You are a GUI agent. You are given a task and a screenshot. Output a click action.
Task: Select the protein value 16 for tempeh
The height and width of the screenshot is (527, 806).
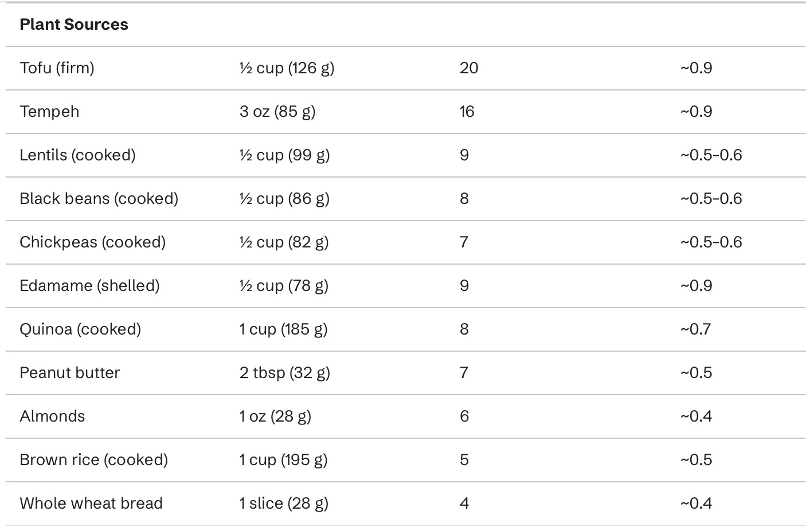click(467, 112)
